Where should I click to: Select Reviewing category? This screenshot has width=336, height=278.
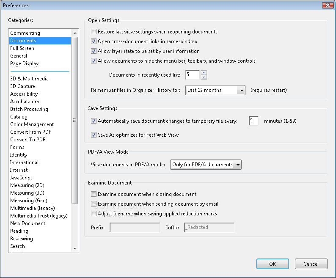40,239
